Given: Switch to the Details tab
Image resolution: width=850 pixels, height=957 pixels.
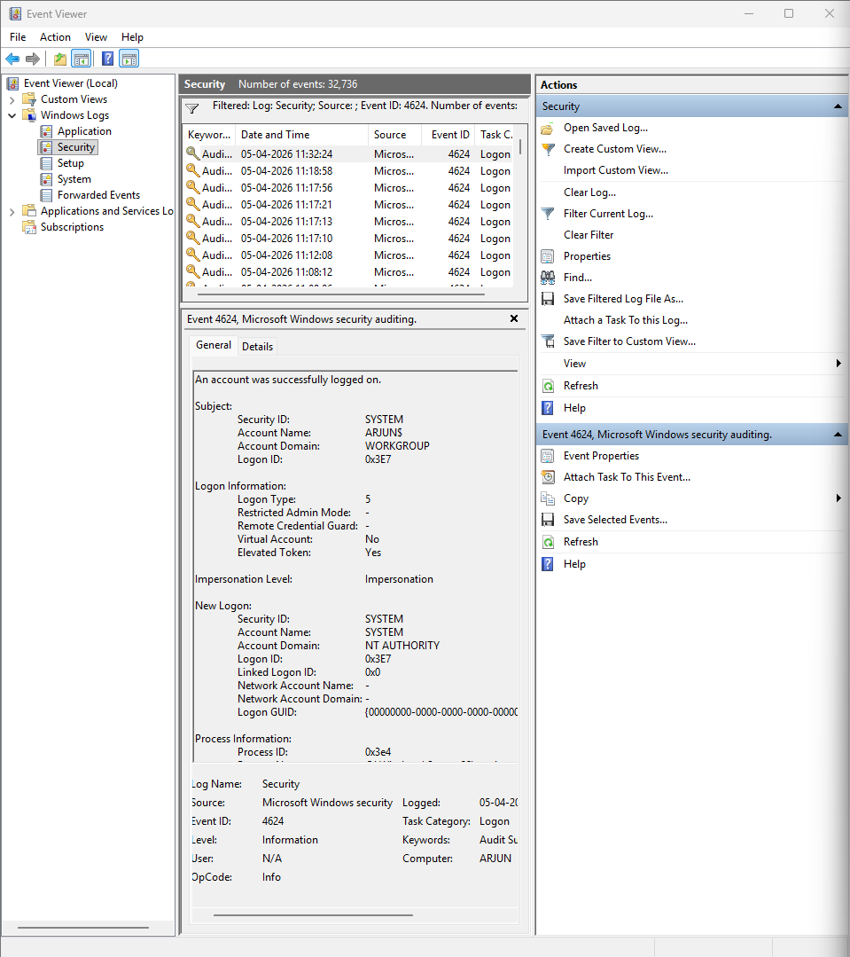Looking at the screenshot, I should 257,347.
